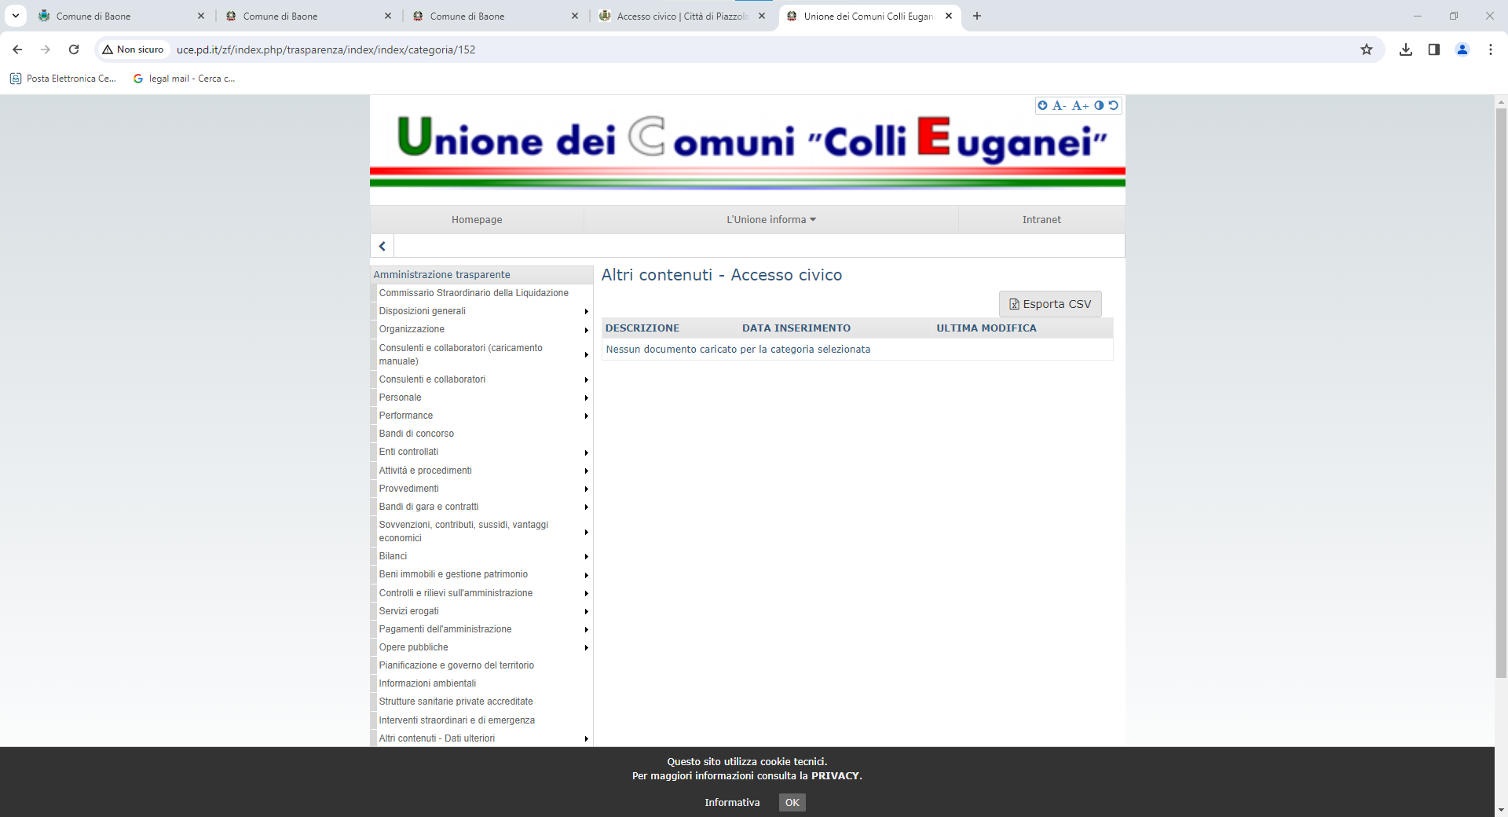Accept cookies with OK button

[792, 802]
